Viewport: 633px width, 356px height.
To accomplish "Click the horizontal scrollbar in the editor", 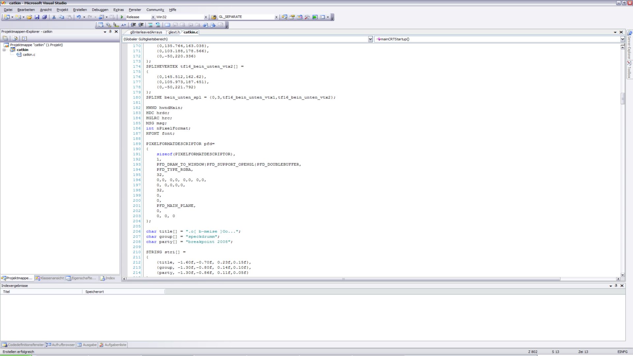I will [x=343, y=279].
